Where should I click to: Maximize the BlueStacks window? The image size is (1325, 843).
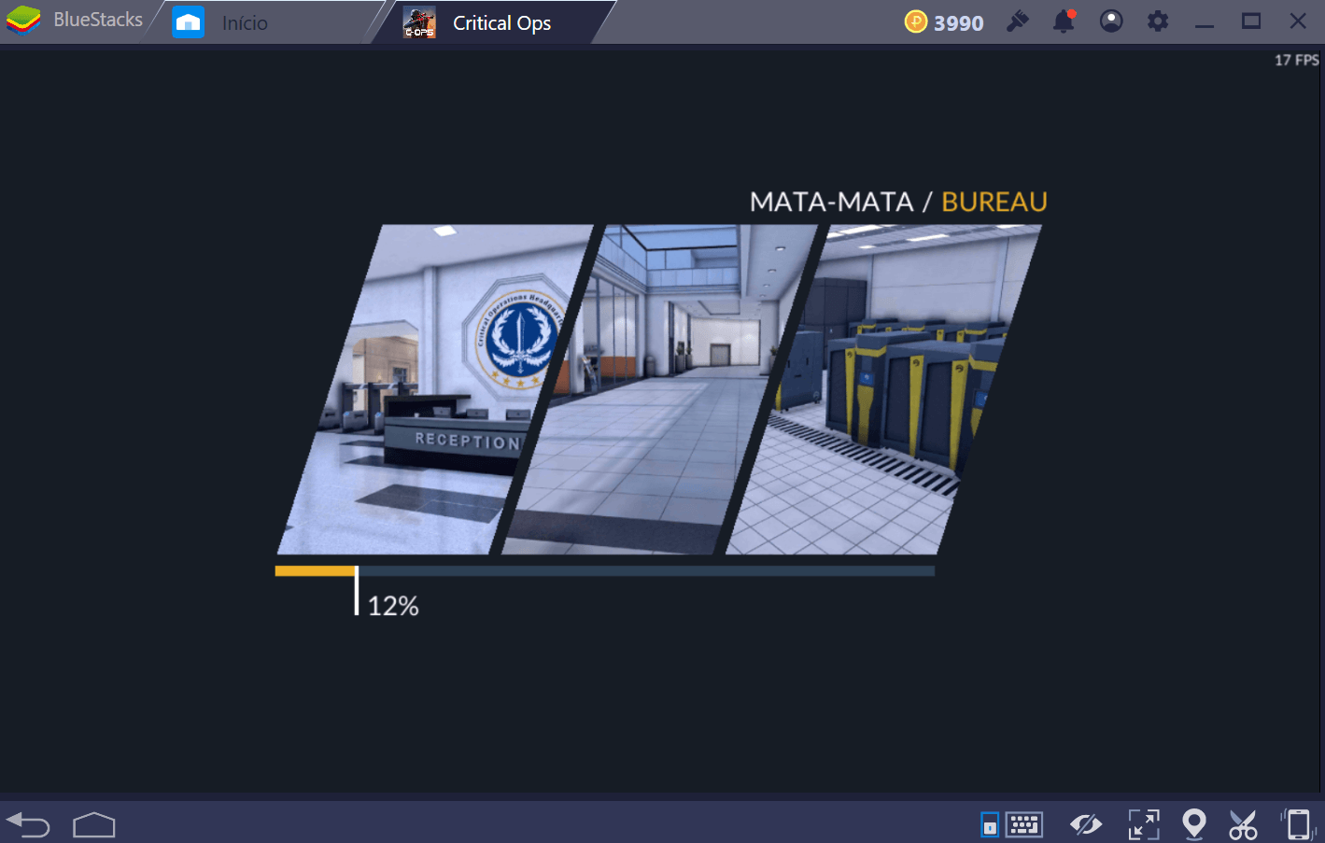click(x=1251, y=21)
